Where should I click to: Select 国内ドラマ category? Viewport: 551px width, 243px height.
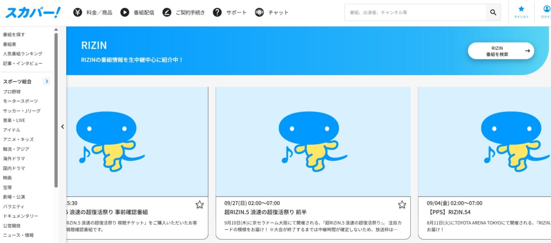coord(14,168)
